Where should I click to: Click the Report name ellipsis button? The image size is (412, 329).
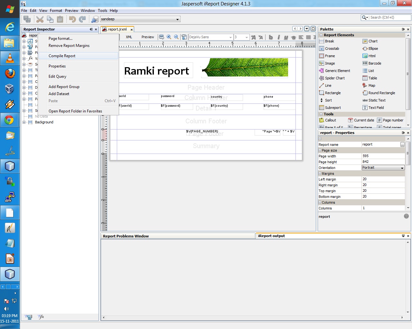402,145
